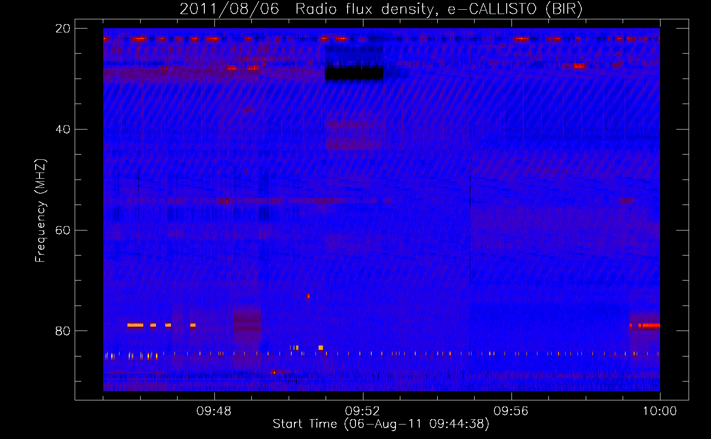Click the 'Frequency (MHZ)' axis label
Viewport: 711px width, 439px height.
[40, 211]
